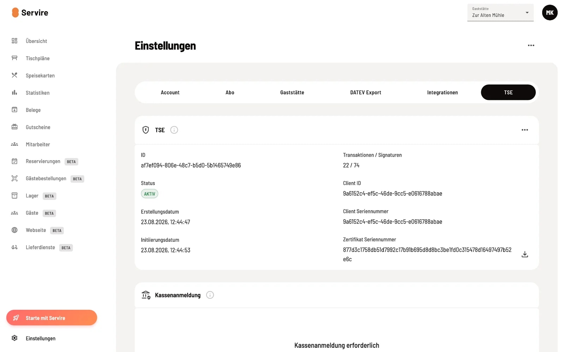Click the Reservierungen calendar icon
Image resolution: width=564 pixels, height=352 pixels.
(x=14, y=161)
